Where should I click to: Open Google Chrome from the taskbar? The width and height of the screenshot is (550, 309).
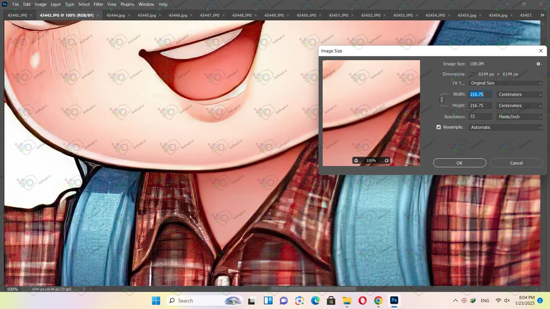(x=378, y=301)
